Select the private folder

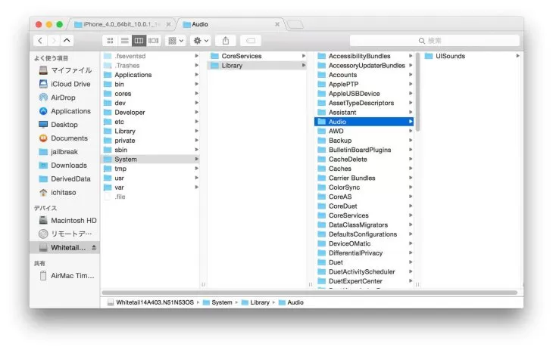(151, 141)
